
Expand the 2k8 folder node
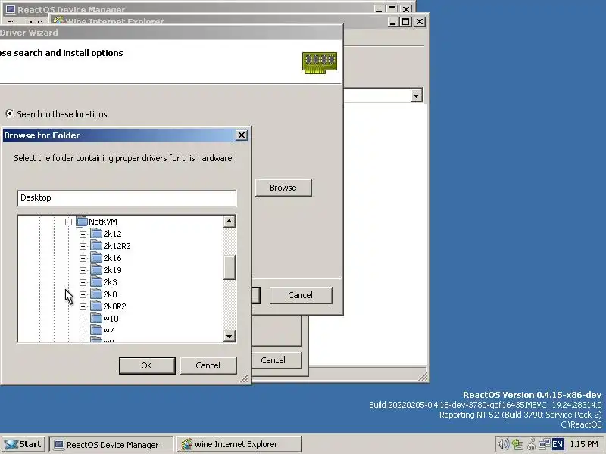pos(83,294)
